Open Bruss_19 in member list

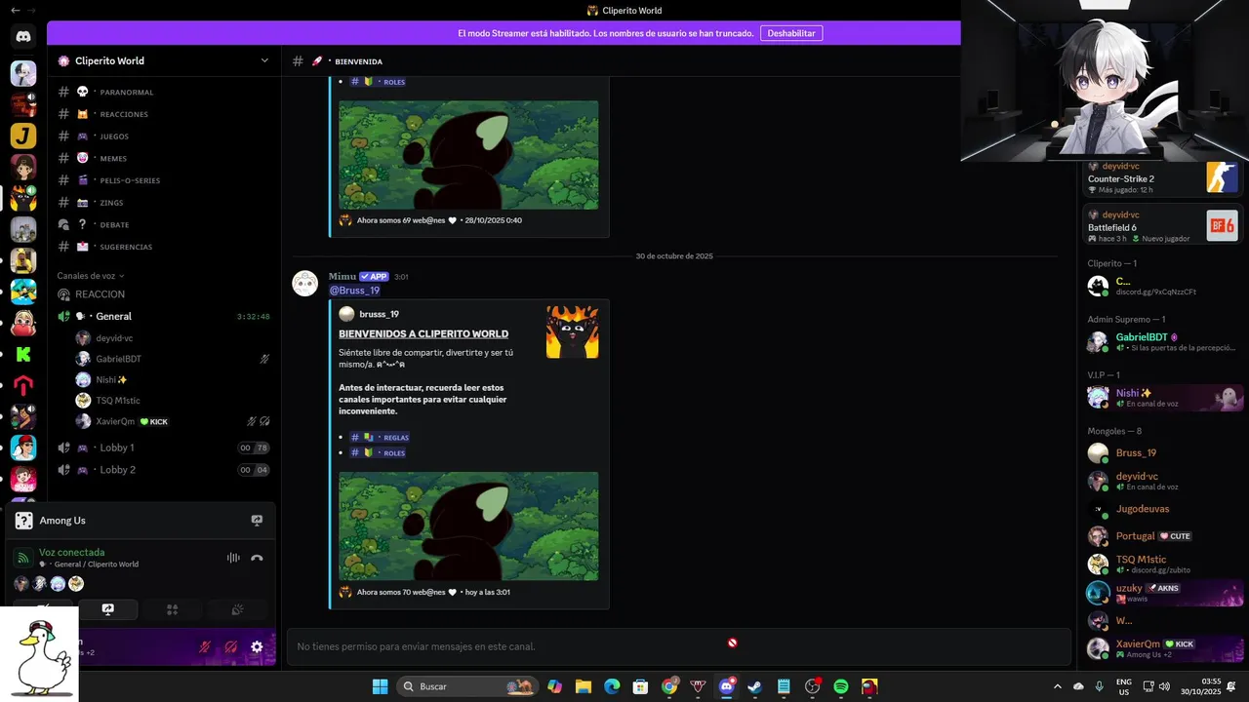click(x=1163, y=453)
